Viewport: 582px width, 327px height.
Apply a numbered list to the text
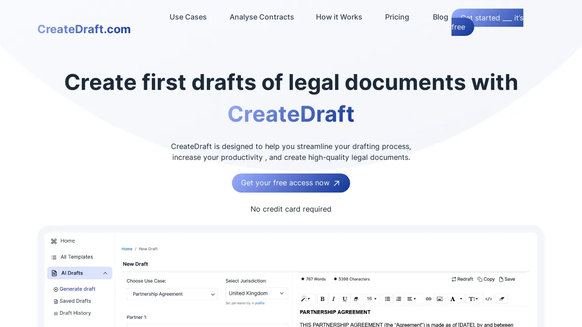399,299
